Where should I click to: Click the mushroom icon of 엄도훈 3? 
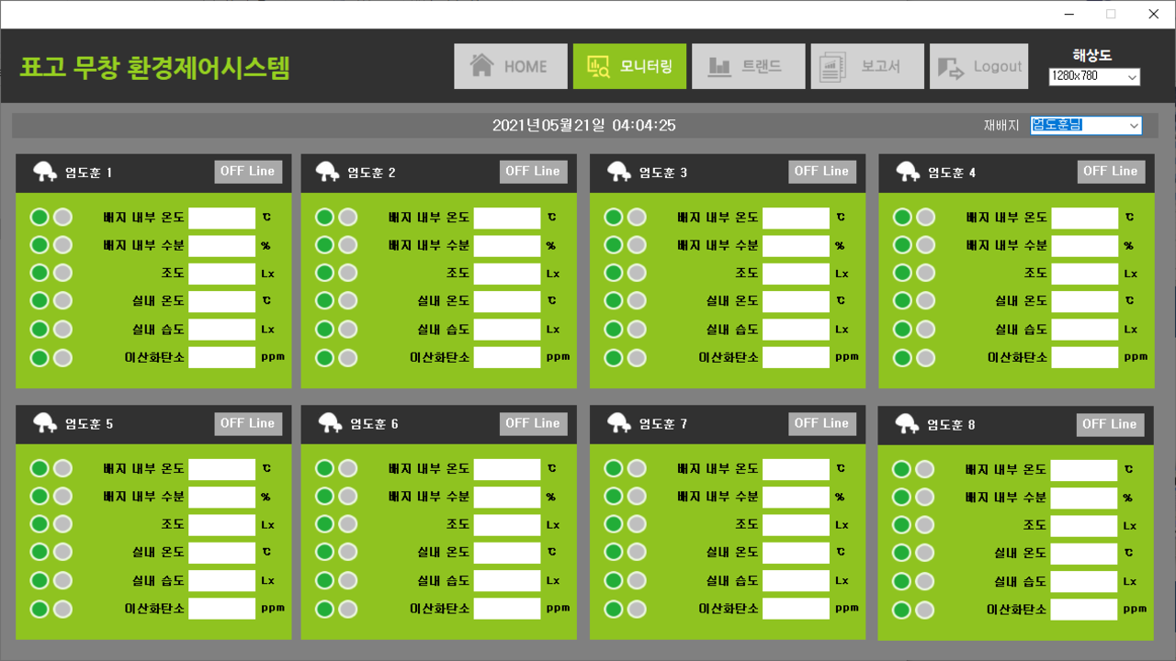(x=619, y=172)
